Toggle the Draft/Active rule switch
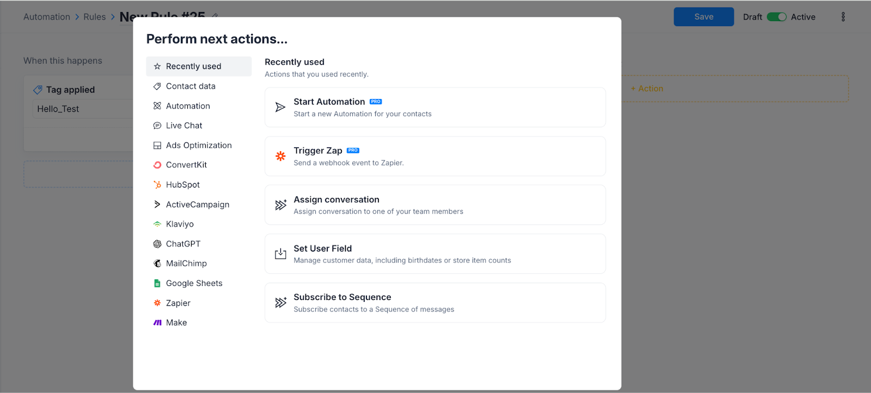The height and width of the screenshot is (393, 871). [776, 17]
